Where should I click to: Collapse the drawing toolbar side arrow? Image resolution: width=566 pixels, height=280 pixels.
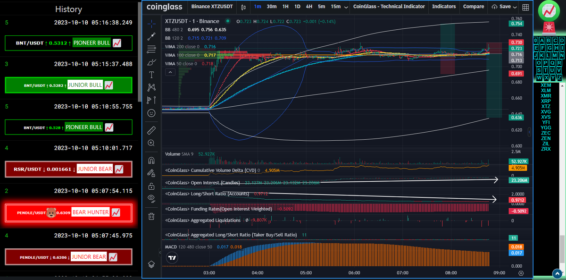[160, 253]
